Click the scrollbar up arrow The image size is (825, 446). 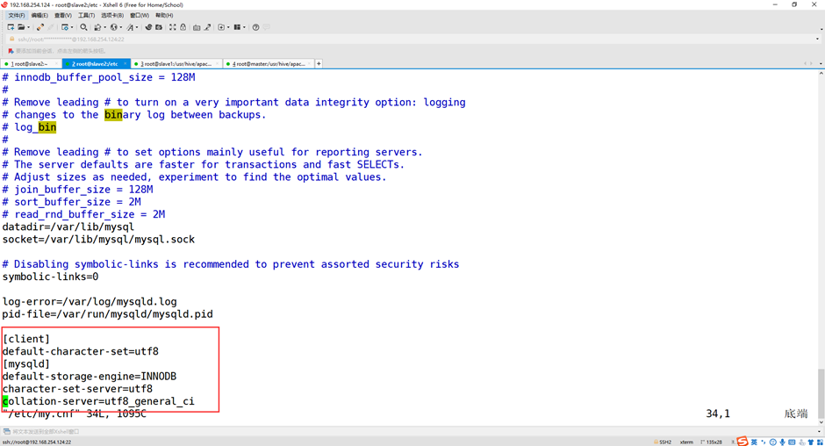pyautogui.click(x=821, y=74)
